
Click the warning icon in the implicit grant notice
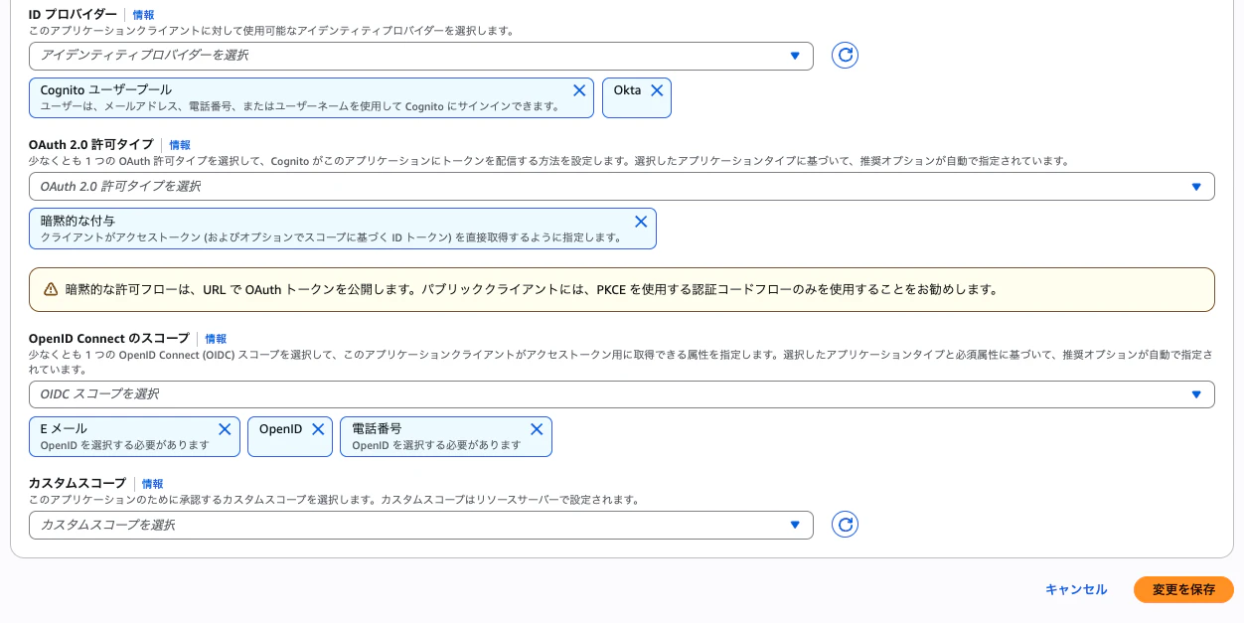tap(51, 288)
